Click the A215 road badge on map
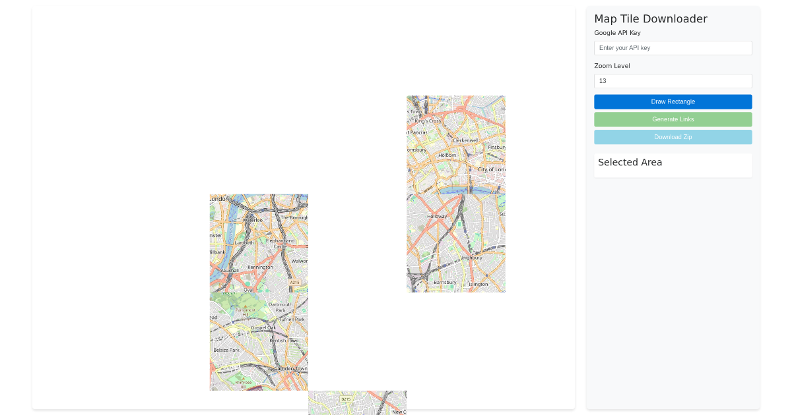 tap(294, 283)
